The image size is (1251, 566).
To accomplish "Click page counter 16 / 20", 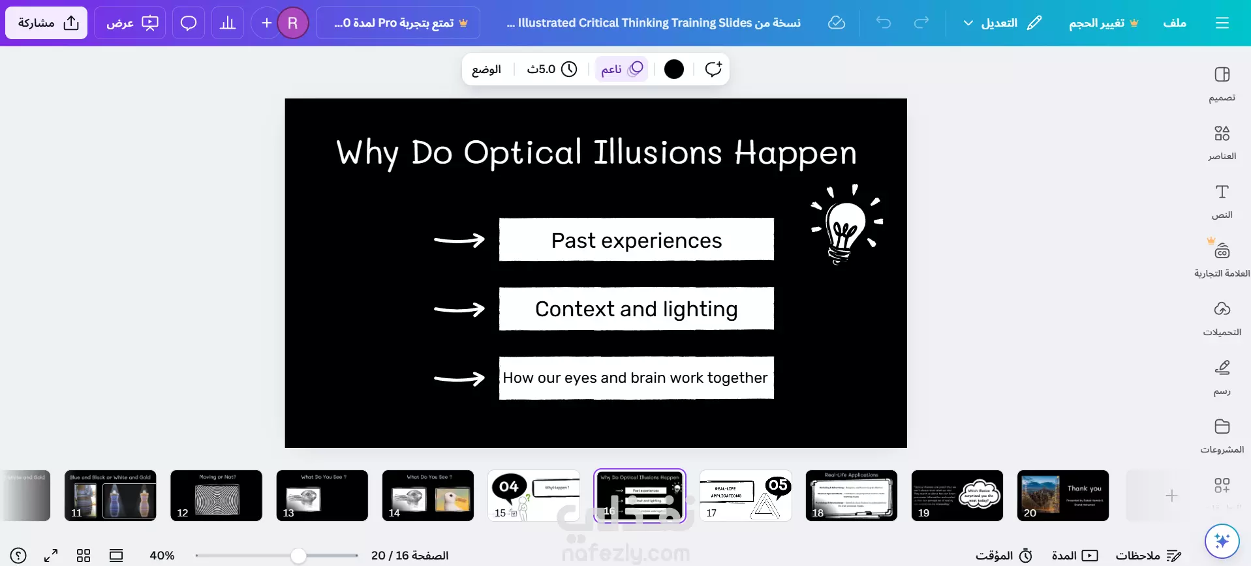I will 410,556.
